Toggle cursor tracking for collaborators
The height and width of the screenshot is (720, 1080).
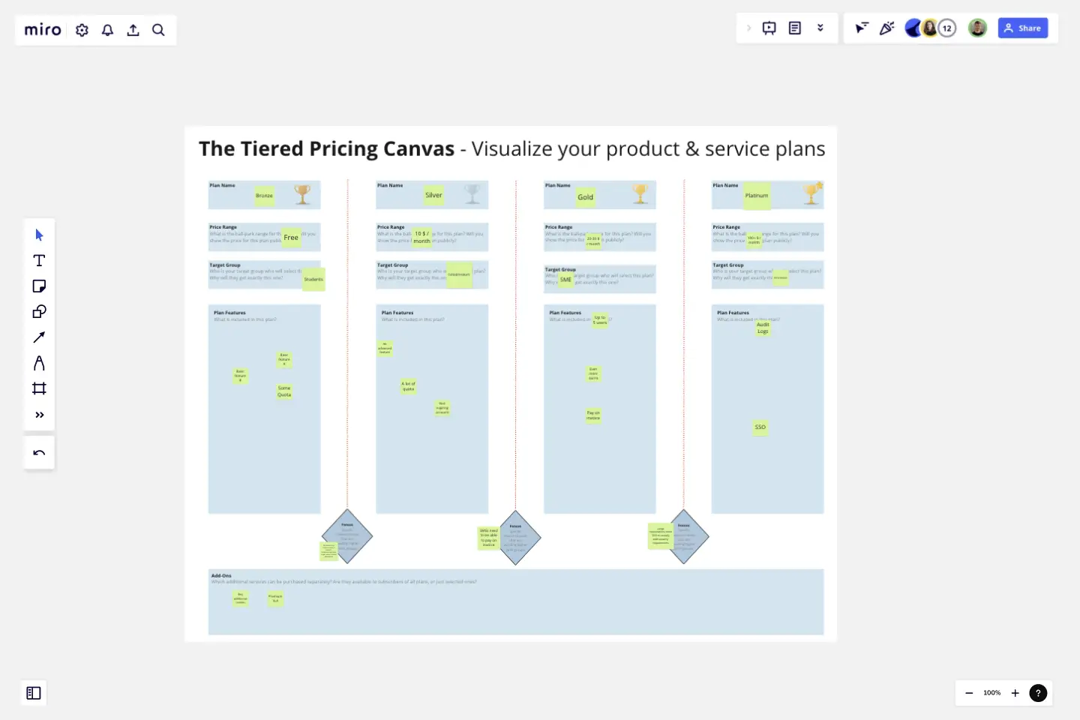pos(860,28)
